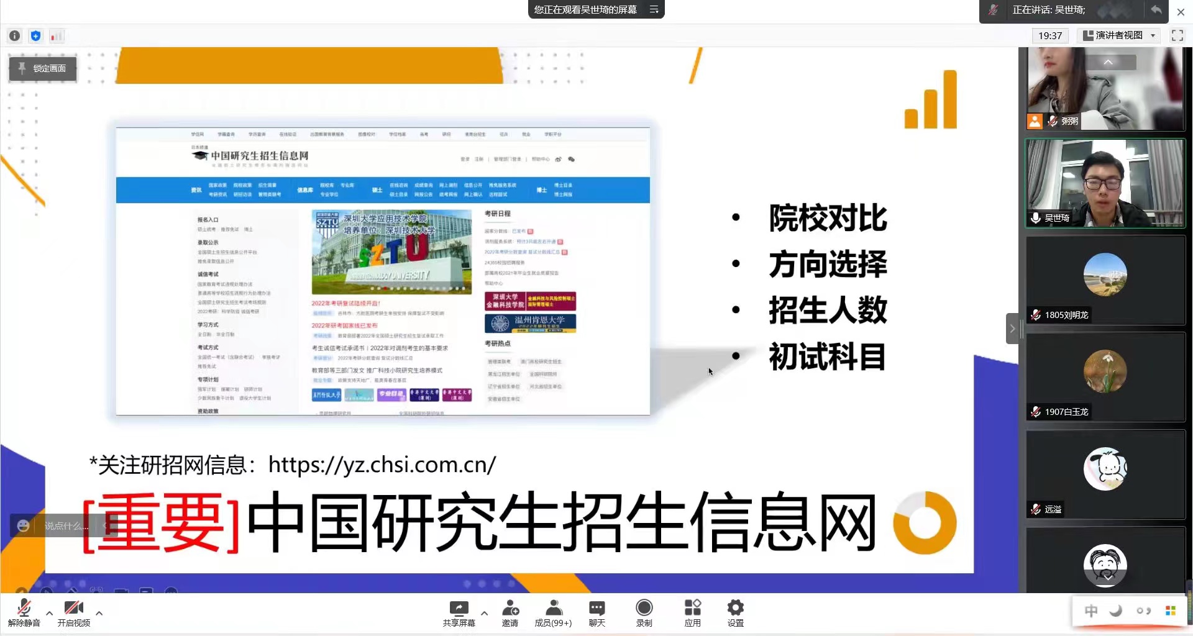Click the blue security shield icon
The width and height of the screenshot is (1193, 636).
pos(35,36)
